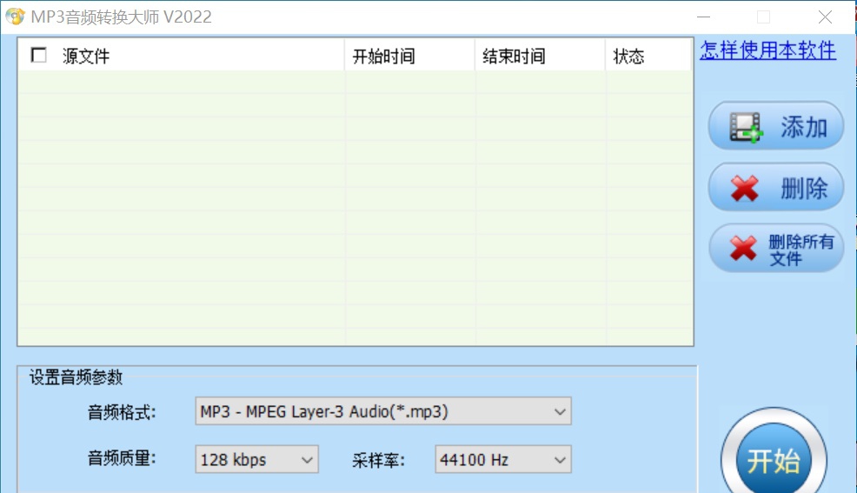
Task: Click the 状态 column header
Action: 648,55
